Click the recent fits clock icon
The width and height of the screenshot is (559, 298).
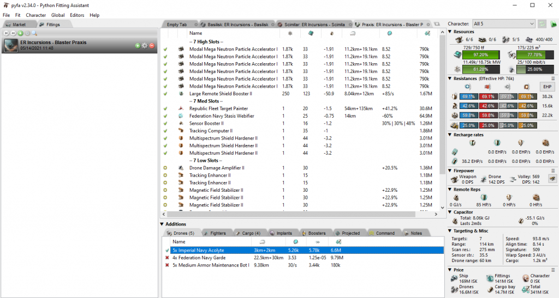tap(27, 33)
